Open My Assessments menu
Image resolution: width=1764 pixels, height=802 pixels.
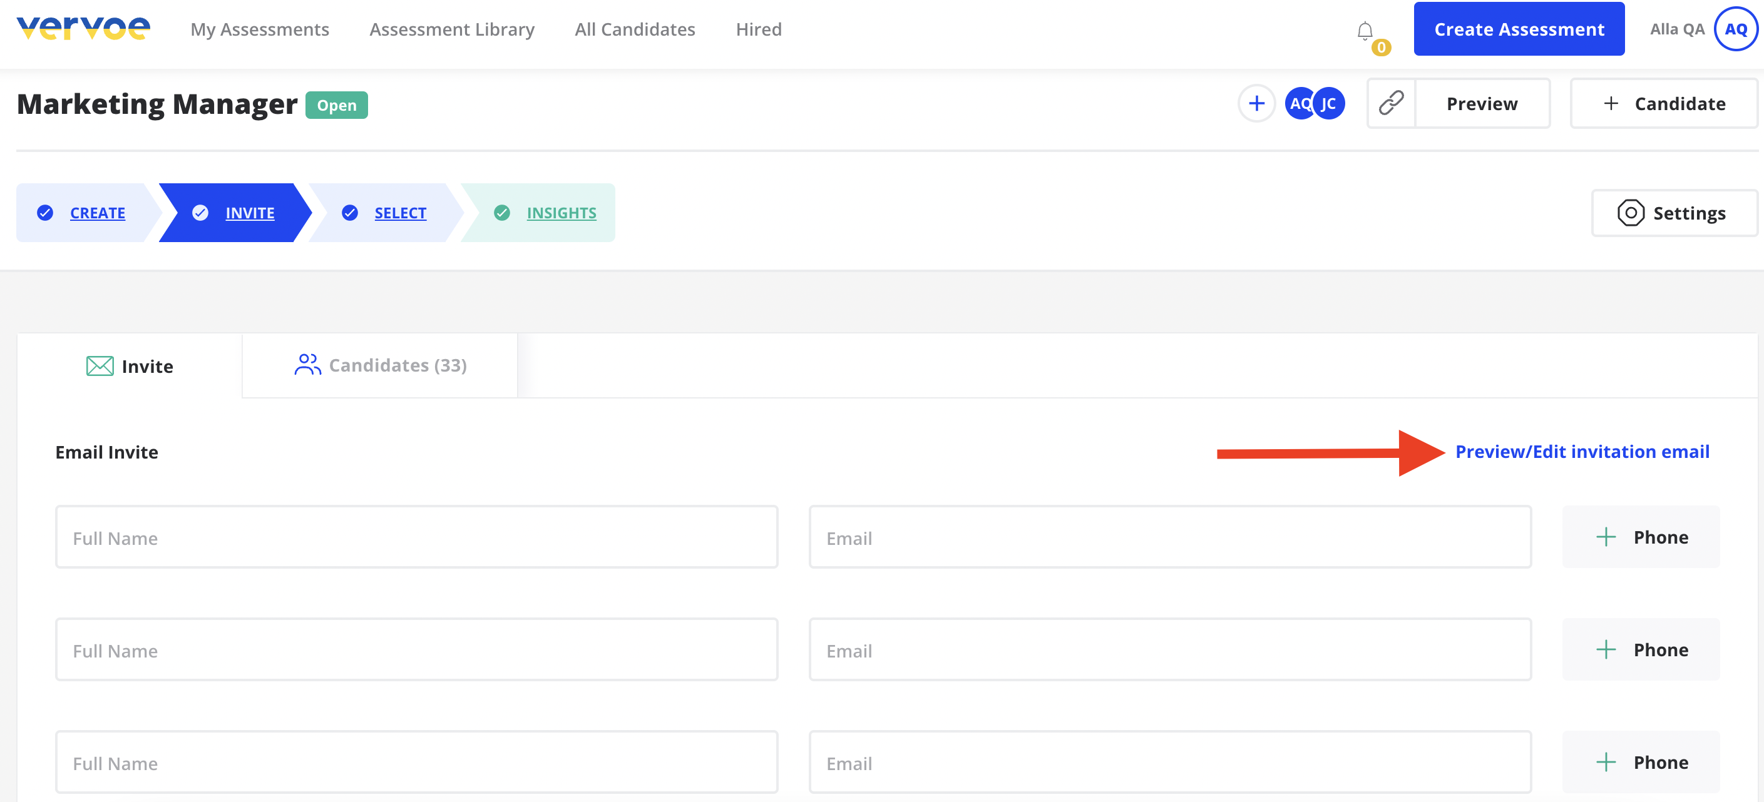[260, 29]
